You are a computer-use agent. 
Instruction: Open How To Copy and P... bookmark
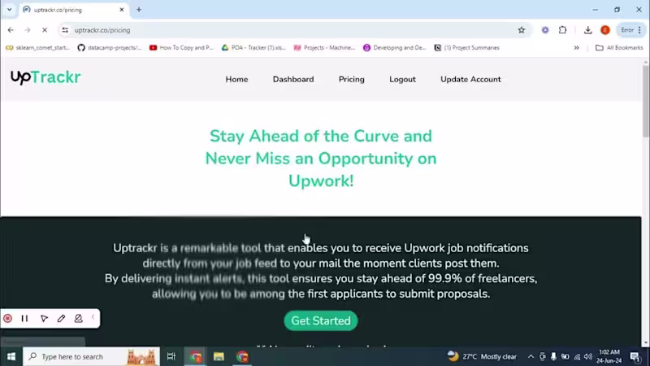[x=181, y=48]
